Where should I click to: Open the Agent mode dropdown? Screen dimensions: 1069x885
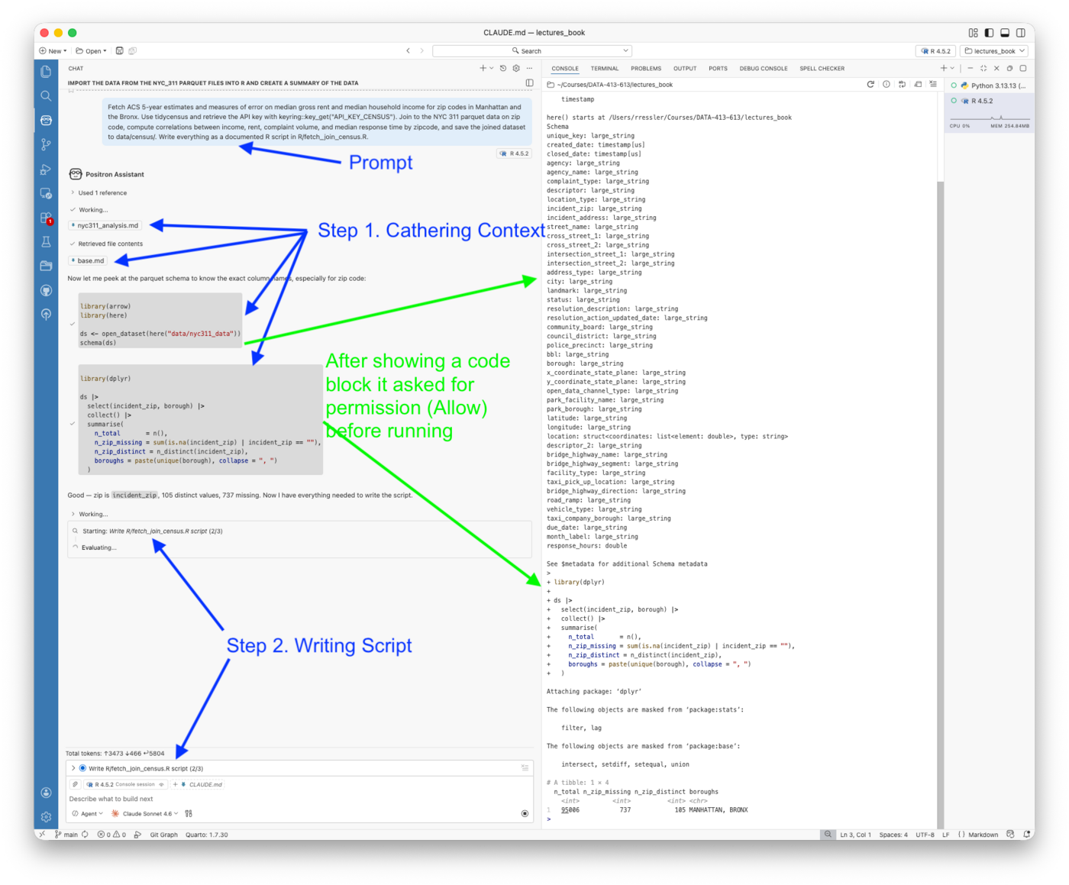pos(89,813)
